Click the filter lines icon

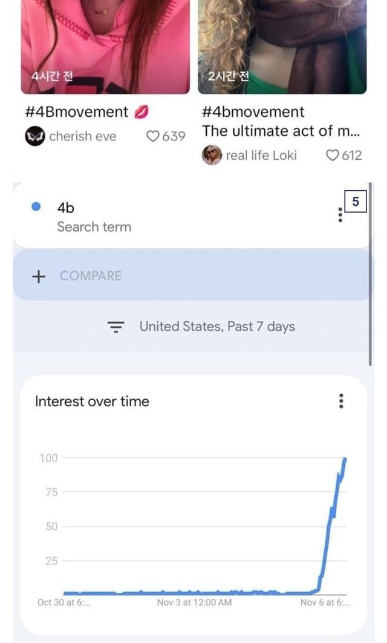pyautogui.click(x=115, y=327)
